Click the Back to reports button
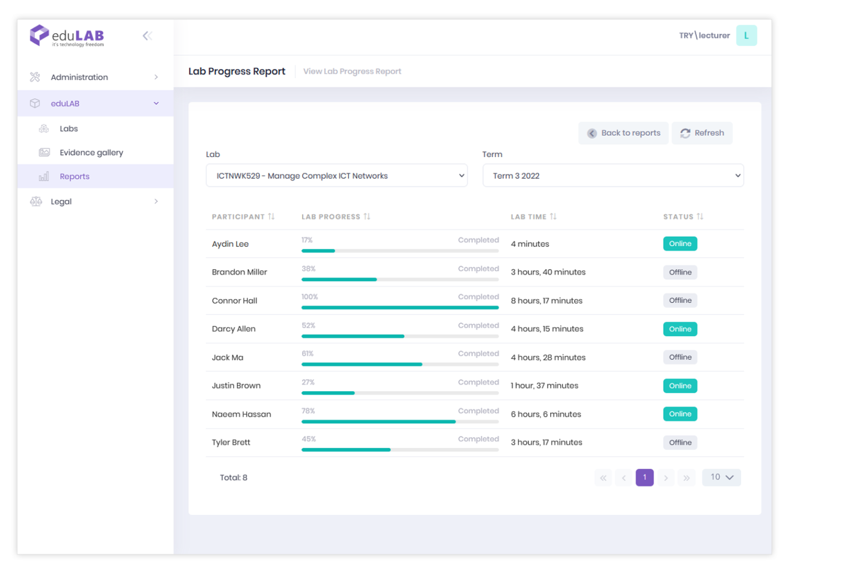Image resolution: width=853 pixels, height=571 pixels. point(624,133)
